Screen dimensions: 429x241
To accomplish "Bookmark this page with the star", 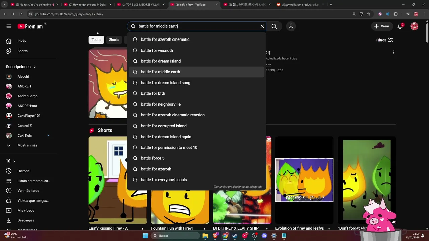I will 369,14.
